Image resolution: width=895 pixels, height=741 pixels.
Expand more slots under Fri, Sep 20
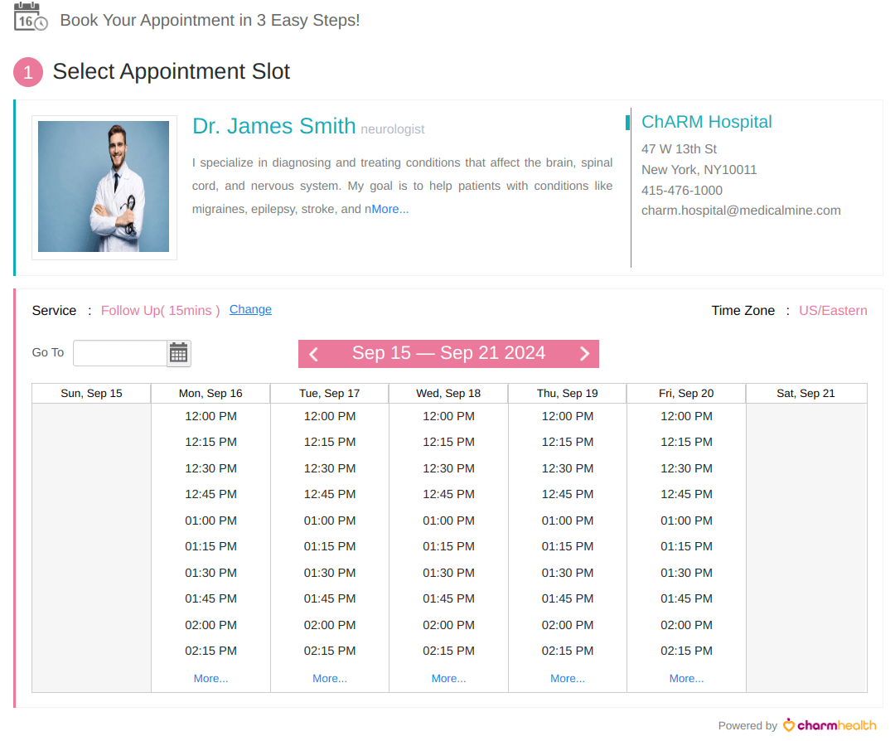[x=686, y=678]
